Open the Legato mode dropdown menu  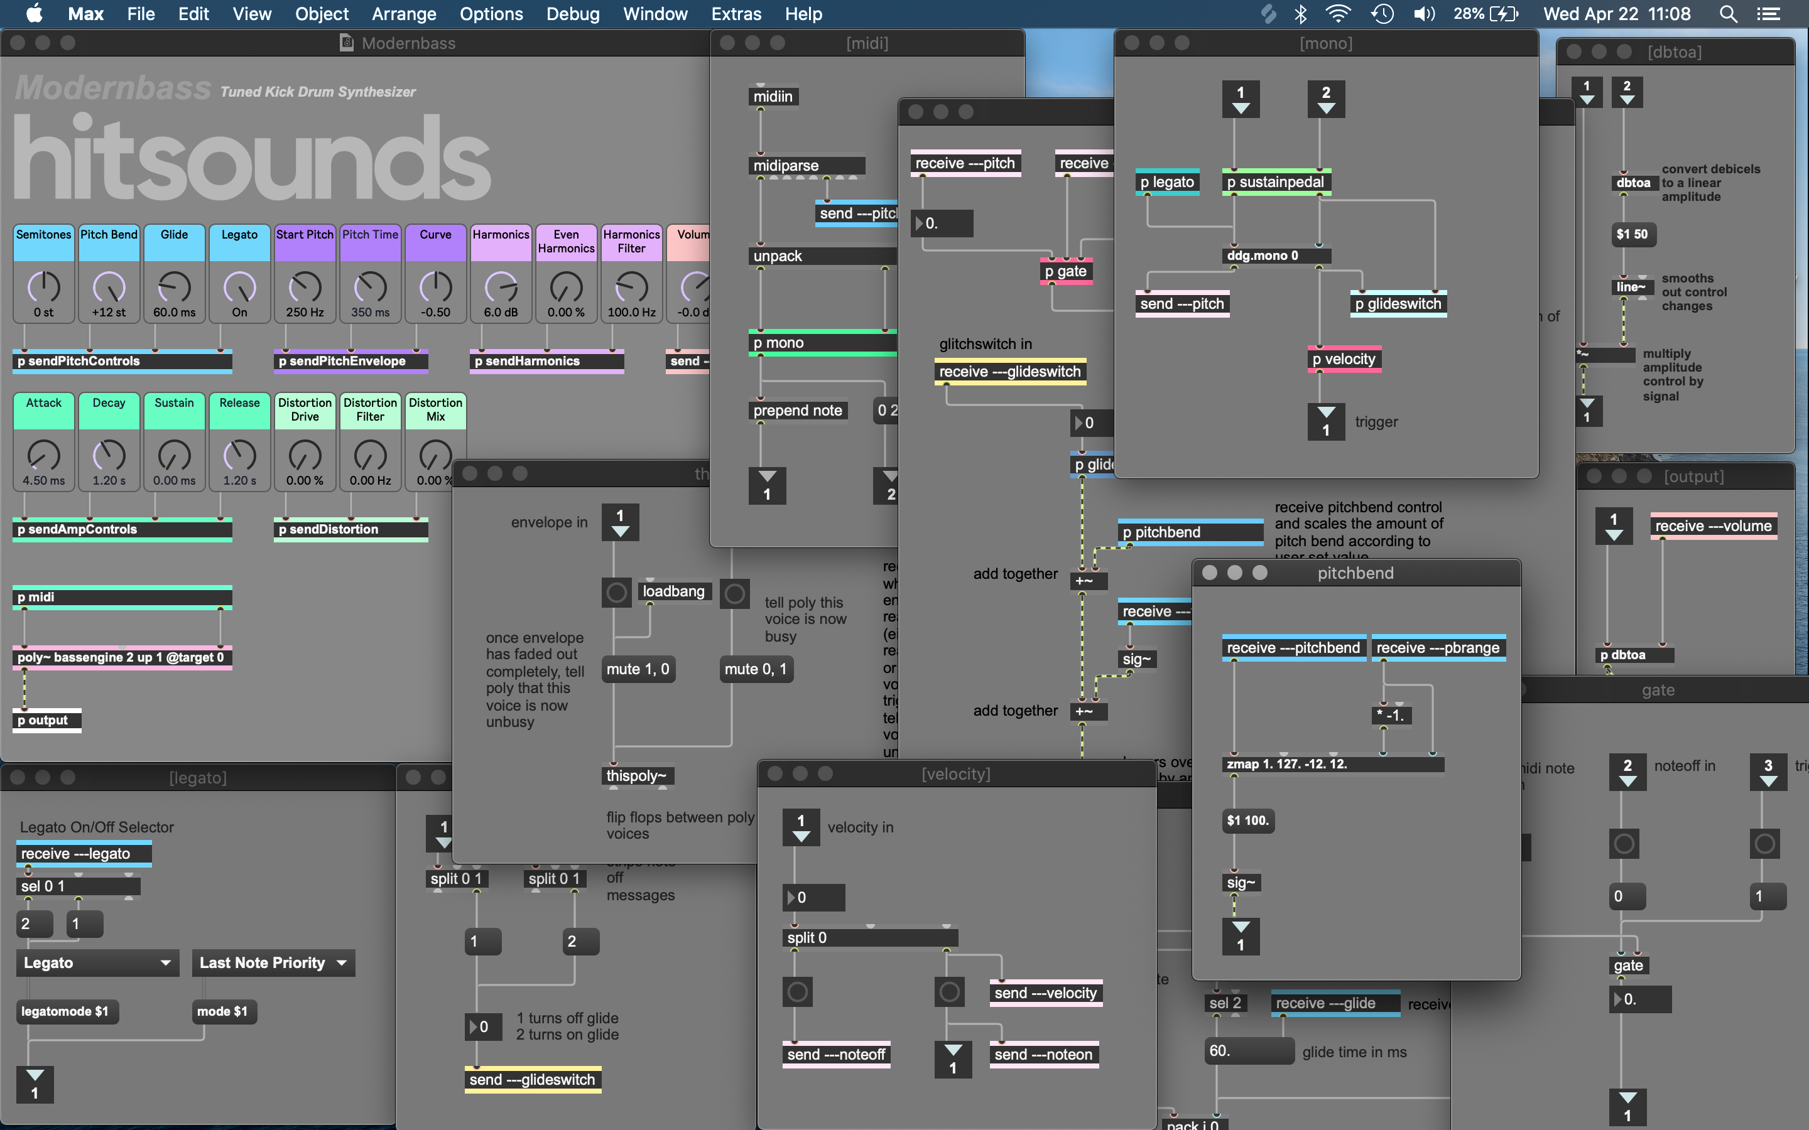point(97,962)
